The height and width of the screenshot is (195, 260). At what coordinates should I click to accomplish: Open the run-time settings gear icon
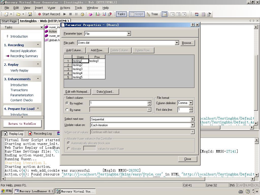click(x=82, y=14)
